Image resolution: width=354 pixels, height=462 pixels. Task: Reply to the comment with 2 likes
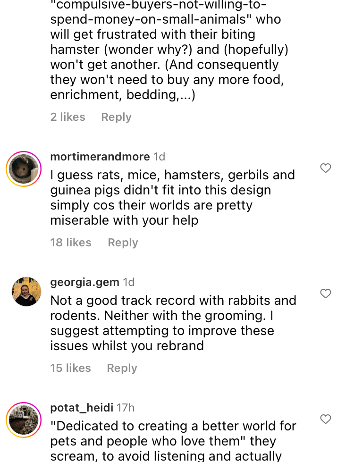[x=116, y=117]
